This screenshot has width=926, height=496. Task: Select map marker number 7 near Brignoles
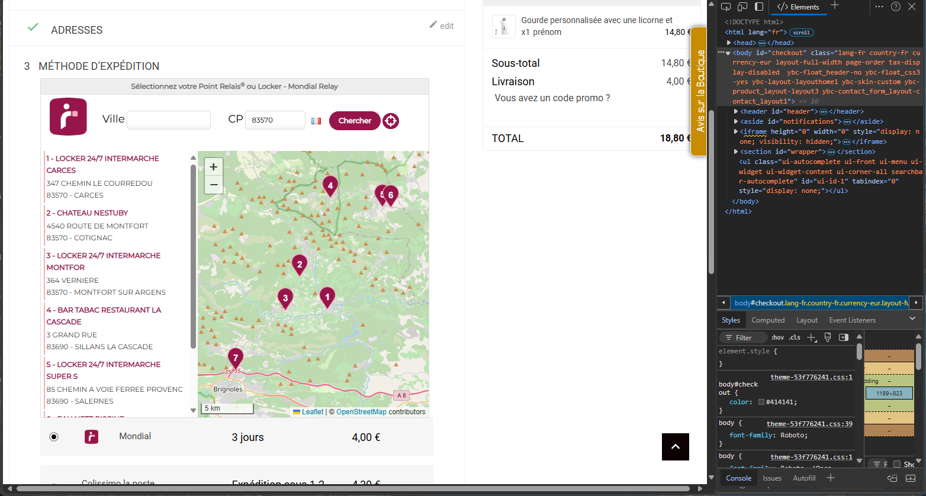click(236, 359)
